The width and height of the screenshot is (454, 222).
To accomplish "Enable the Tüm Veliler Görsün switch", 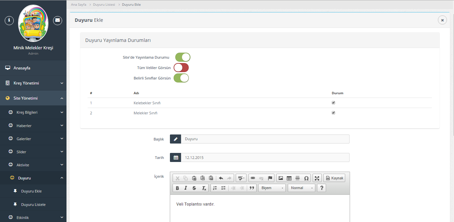I will [181, 68].
